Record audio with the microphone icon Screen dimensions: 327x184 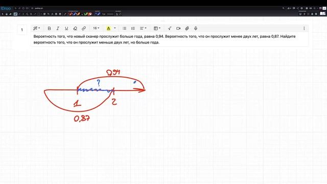[x=196, y=29]
